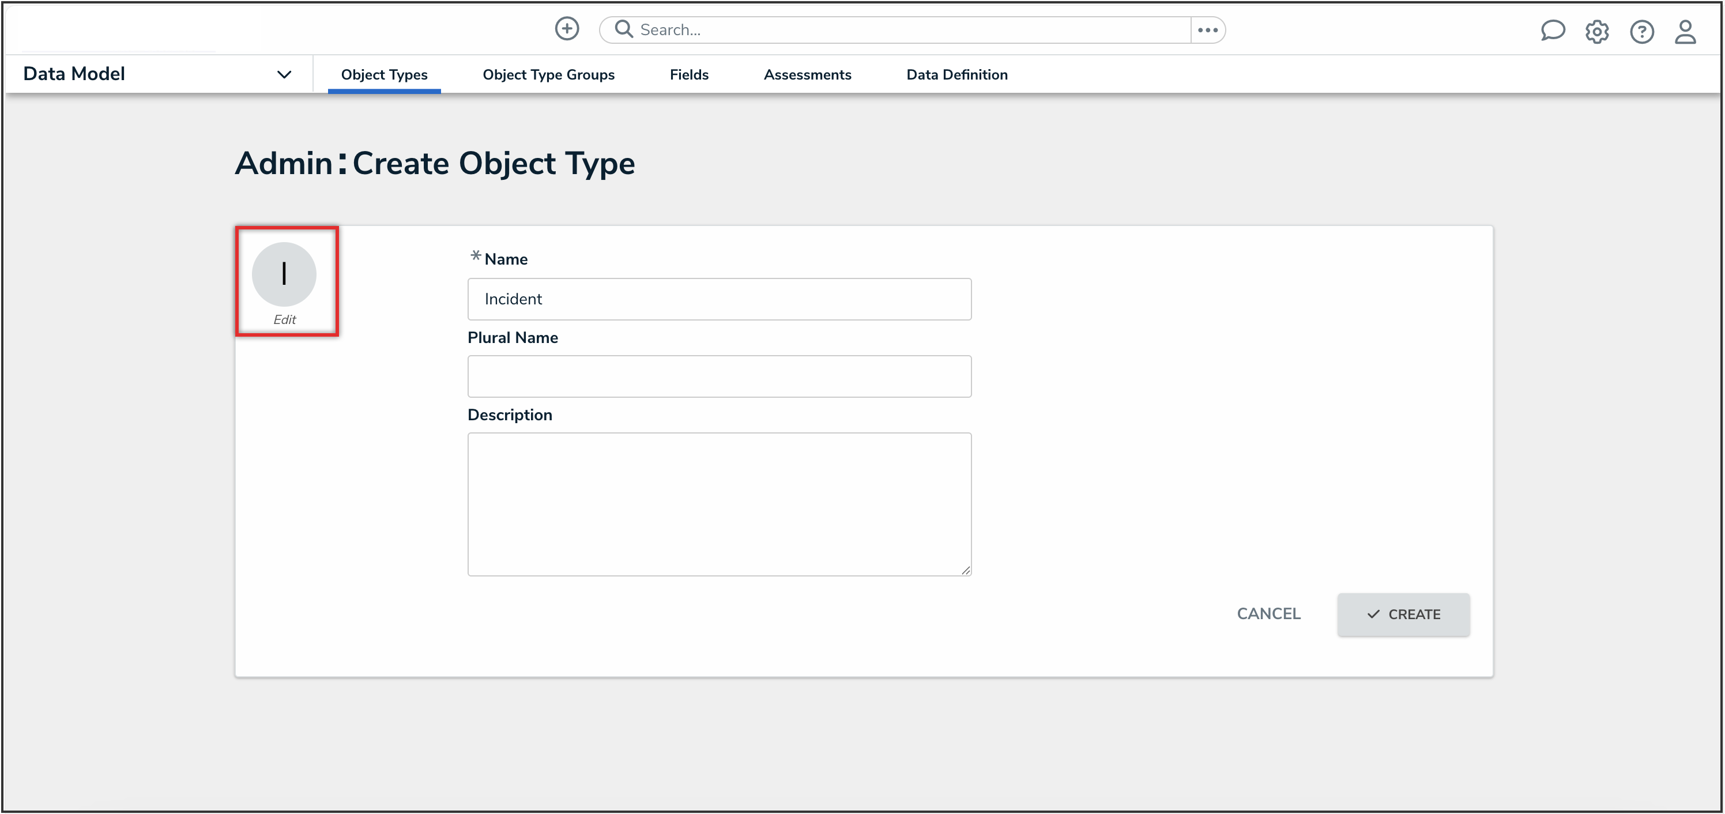Image resolution: width=1725 pixels, height=814 pixels.
Task: Go to the Assessments tab
Action: (x=807, y=75)
